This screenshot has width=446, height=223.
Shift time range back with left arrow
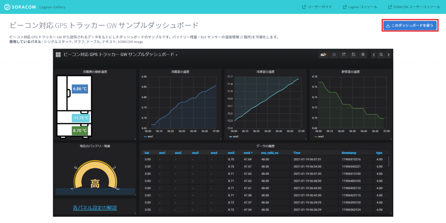374,54
